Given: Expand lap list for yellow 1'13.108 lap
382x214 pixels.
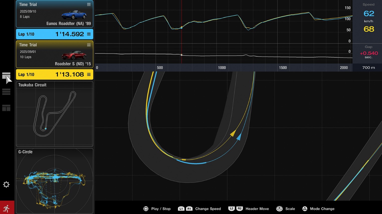Looking at the screenshot, I should 89,75.
